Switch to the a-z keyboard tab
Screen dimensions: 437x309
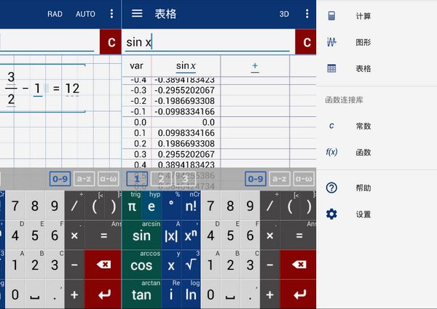tap(279, 178)
